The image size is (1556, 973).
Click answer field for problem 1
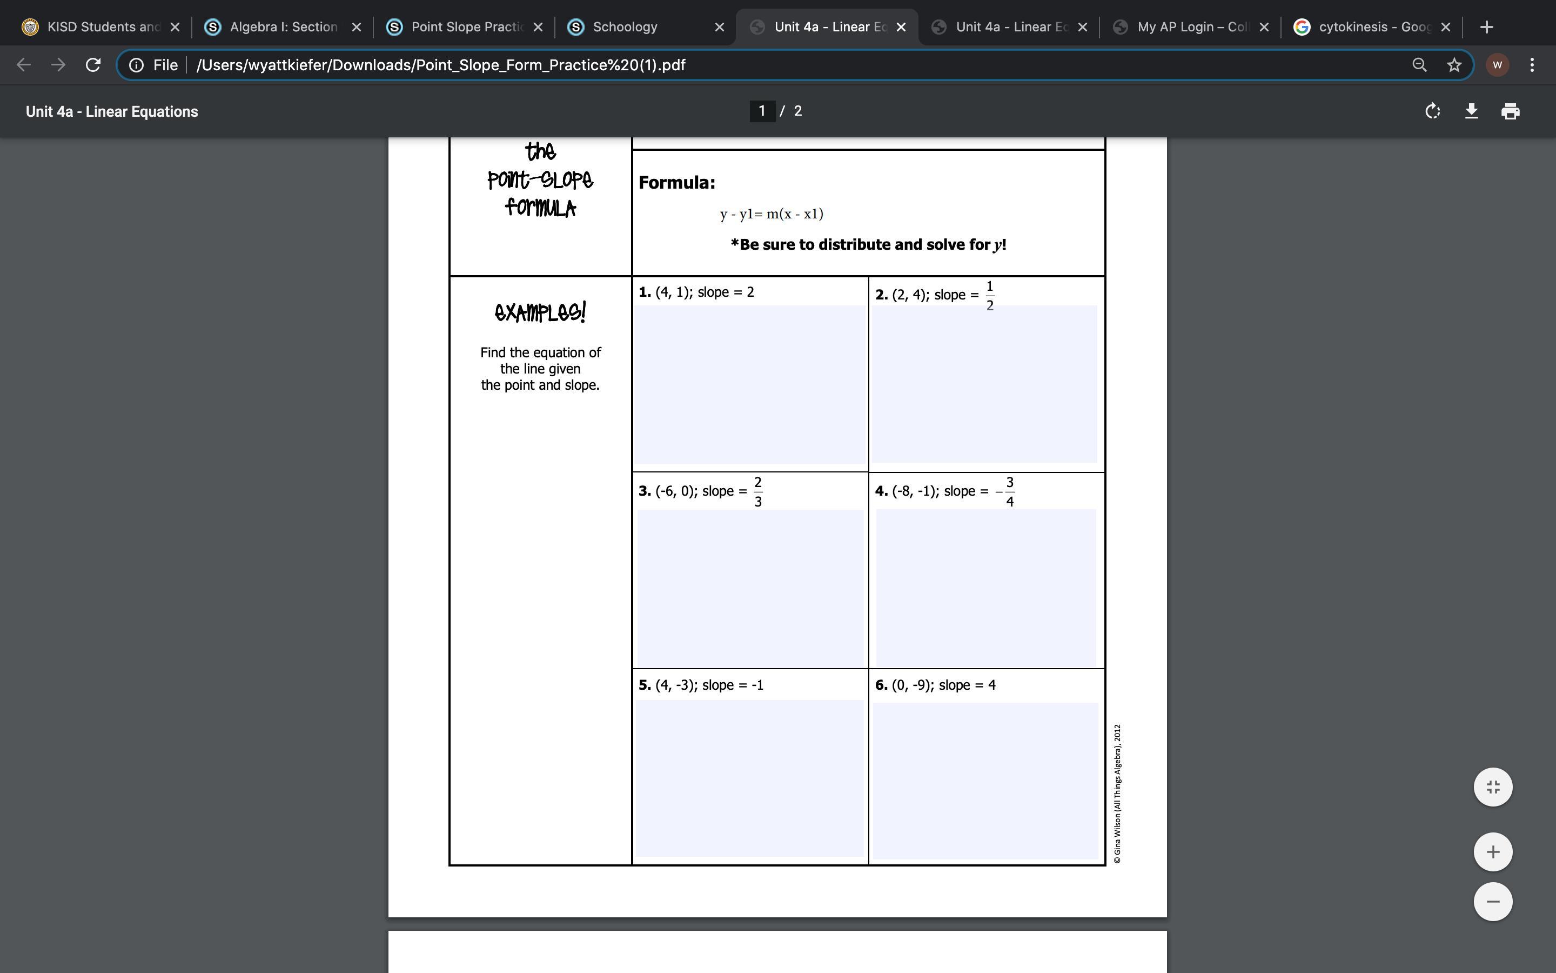point(750,384)
